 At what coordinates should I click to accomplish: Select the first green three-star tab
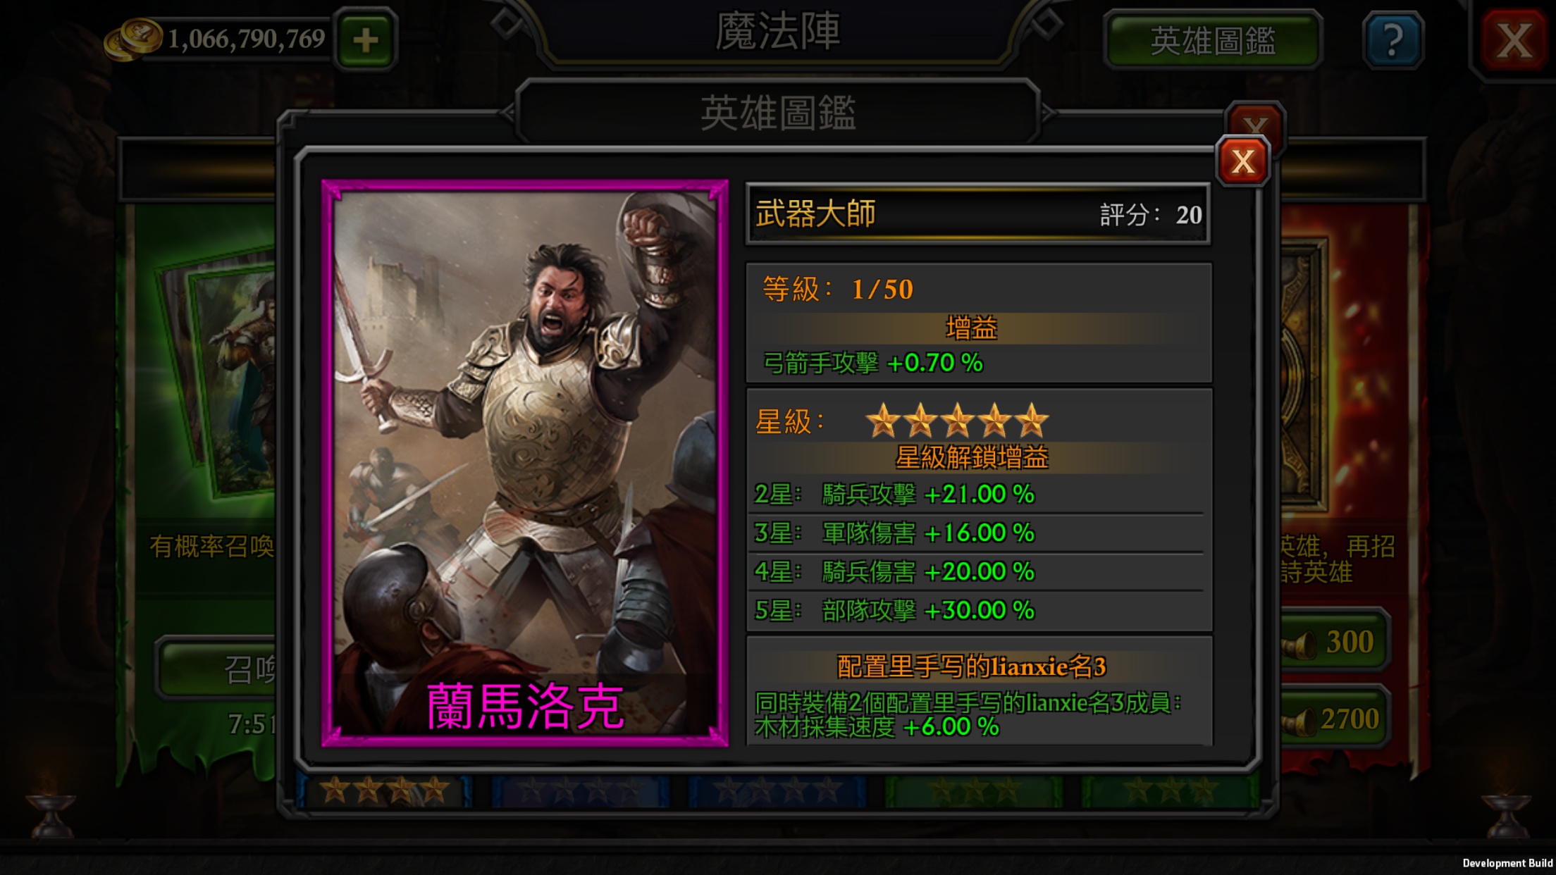973,790
